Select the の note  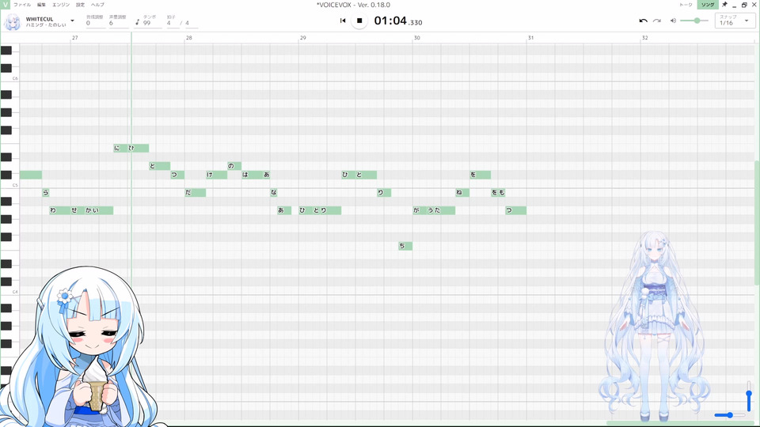tap(234, 166)
